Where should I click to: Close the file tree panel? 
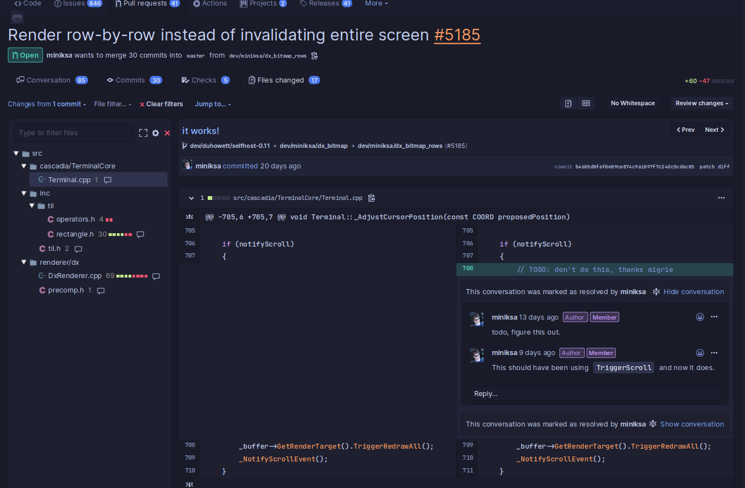[x=167, y=133]
